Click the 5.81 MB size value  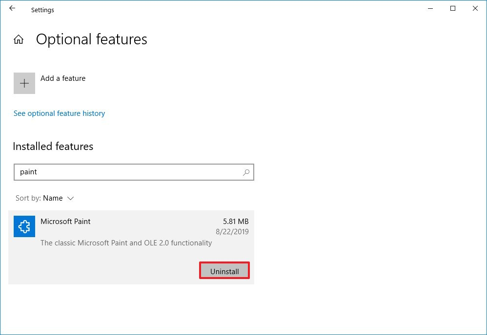(x=236, y=222)
